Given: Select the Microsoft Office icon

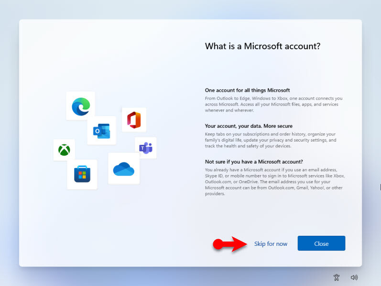Looking at the screenshot, I should pyautogui.click(x=134, y=120).
